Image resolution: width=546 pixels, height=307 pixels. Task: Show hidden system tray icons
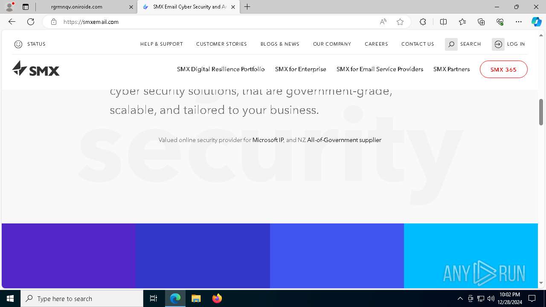pyautogui.click(x=460, y=298)
